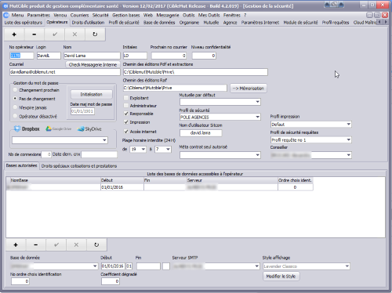Switch to 'Droits d'utilisation' tab
Viewport: 392px width, 293px height.
(88, 23)
